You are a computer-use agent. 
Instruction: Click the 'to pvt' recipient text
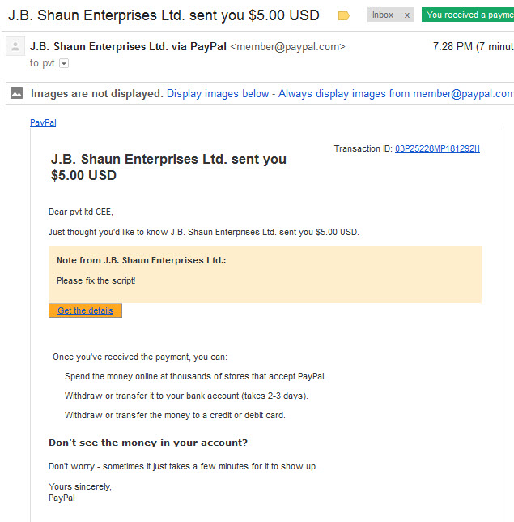pos(42,63)
